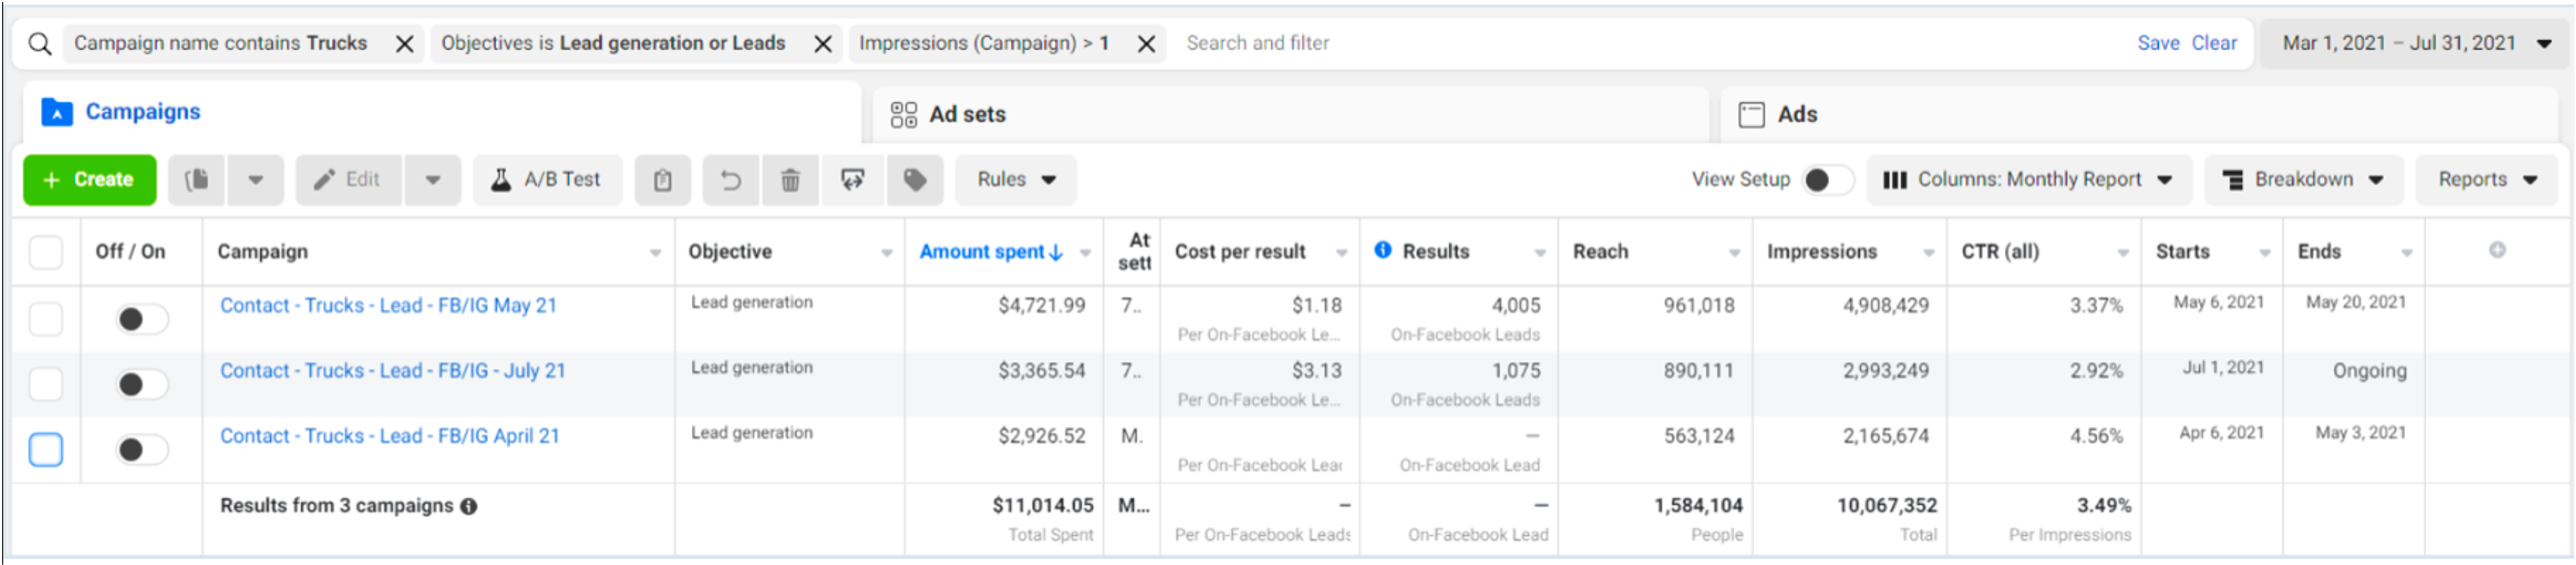The image size is (2576, 565).
Task: Tick the select-all checkbox in the header
Action: (46, 252)
